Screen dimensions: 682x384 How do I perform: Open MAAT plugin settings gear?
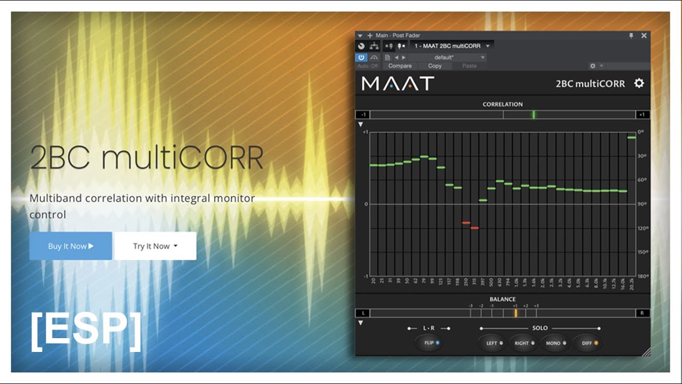(639, 83)
